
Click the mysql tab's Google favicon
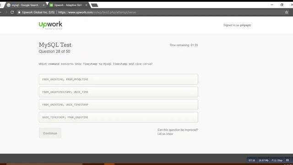point(9,5)
